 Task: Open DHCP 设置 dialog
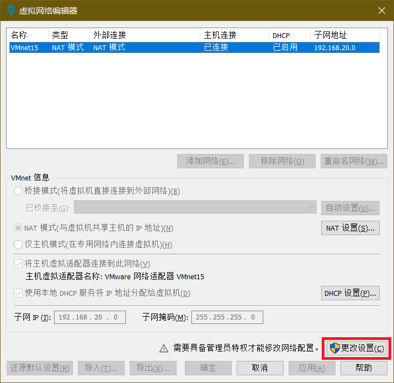pos(350,293)
